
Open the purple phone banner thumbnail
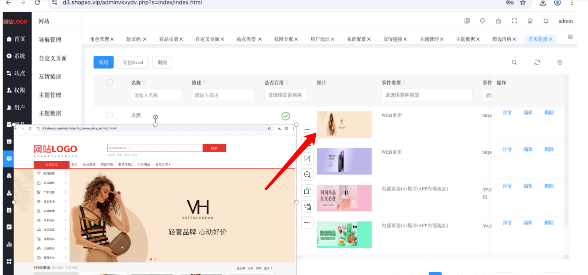point(344,161)
